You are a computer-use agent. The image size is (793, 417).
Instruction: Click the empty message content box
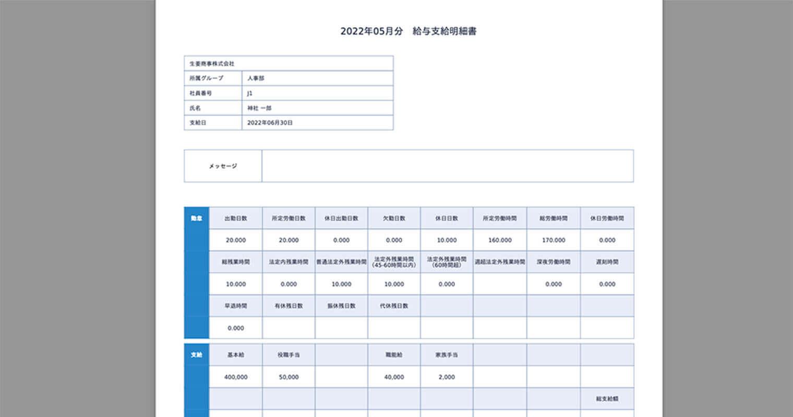(447, 166)
